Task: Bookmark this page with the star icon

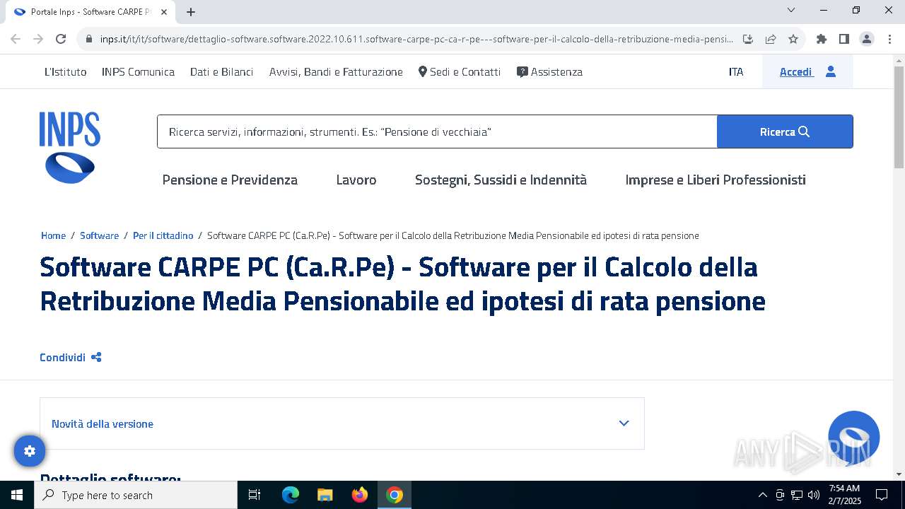Action: [793, 39]
